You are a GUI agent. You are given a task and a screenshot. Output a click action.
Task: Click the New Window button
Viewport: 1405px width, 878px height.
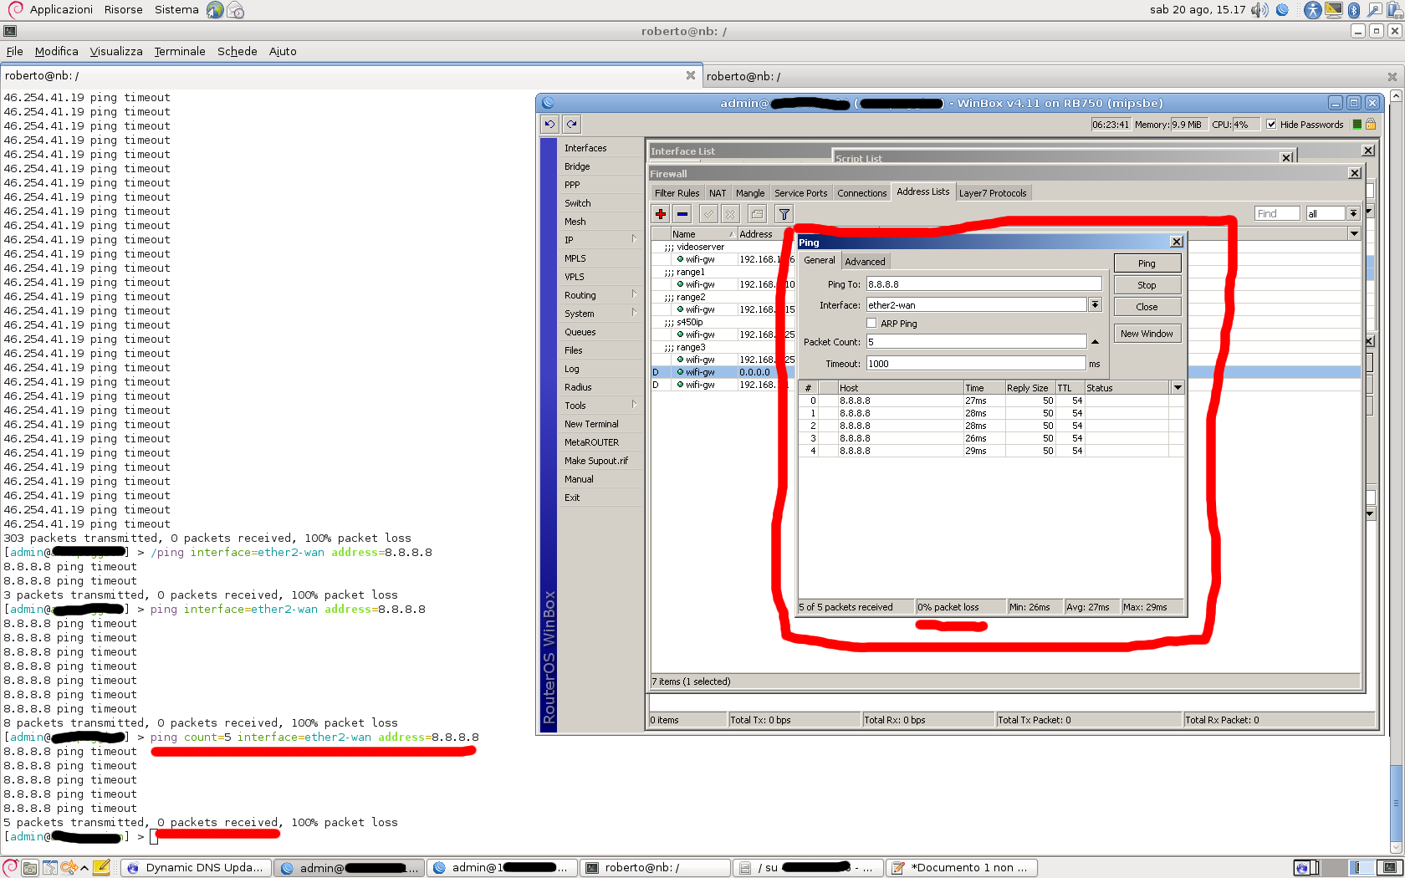click(x=1147, y=334)
